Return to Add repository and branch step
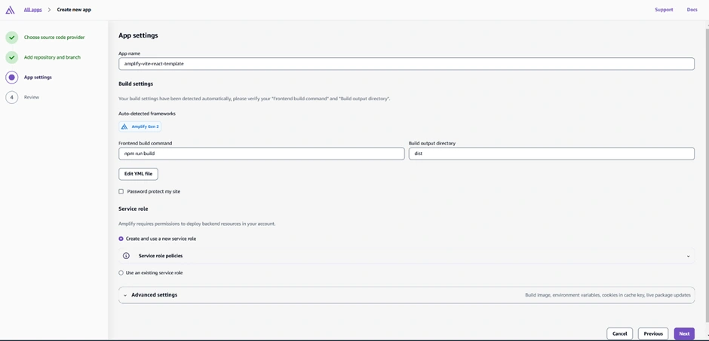This screenshot has width=709, height=341. point(53,57)
